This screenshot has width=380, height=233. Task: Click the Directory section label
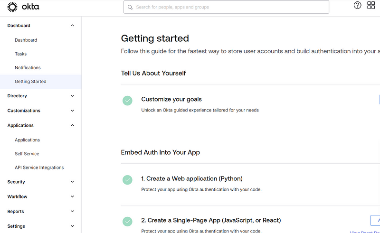[17, 96]
